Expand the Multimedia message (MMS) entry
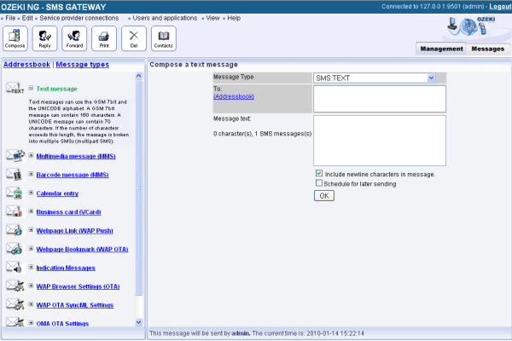 pyautogui.click(x=31, y=155)
